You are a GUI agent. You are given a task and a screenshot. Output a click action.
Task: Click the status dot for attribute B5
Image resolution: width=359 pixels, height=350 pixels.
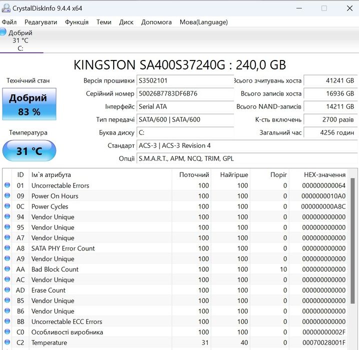coord(8,300)
